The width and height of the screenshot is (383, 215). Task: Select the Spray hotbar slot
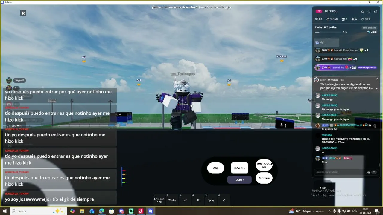pyautogui.click(x=211, y=199)
